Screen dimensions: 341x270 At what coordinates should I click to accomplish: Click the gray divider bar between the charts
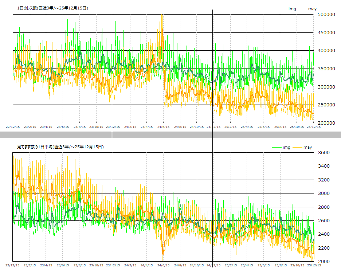tap(170, 135)
